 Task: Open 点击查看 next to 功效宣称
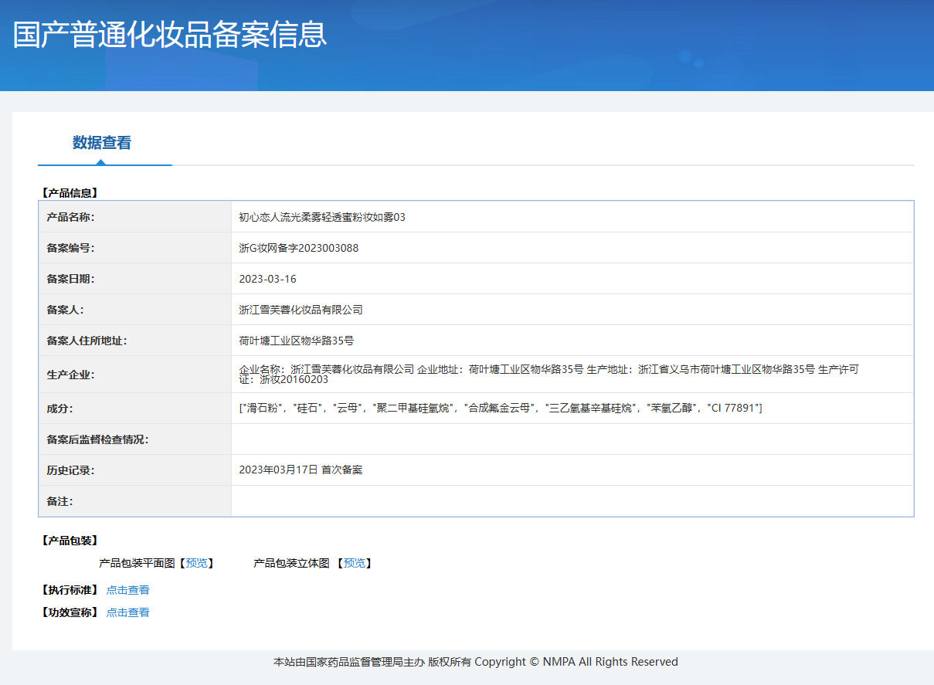tap(128, 612)
